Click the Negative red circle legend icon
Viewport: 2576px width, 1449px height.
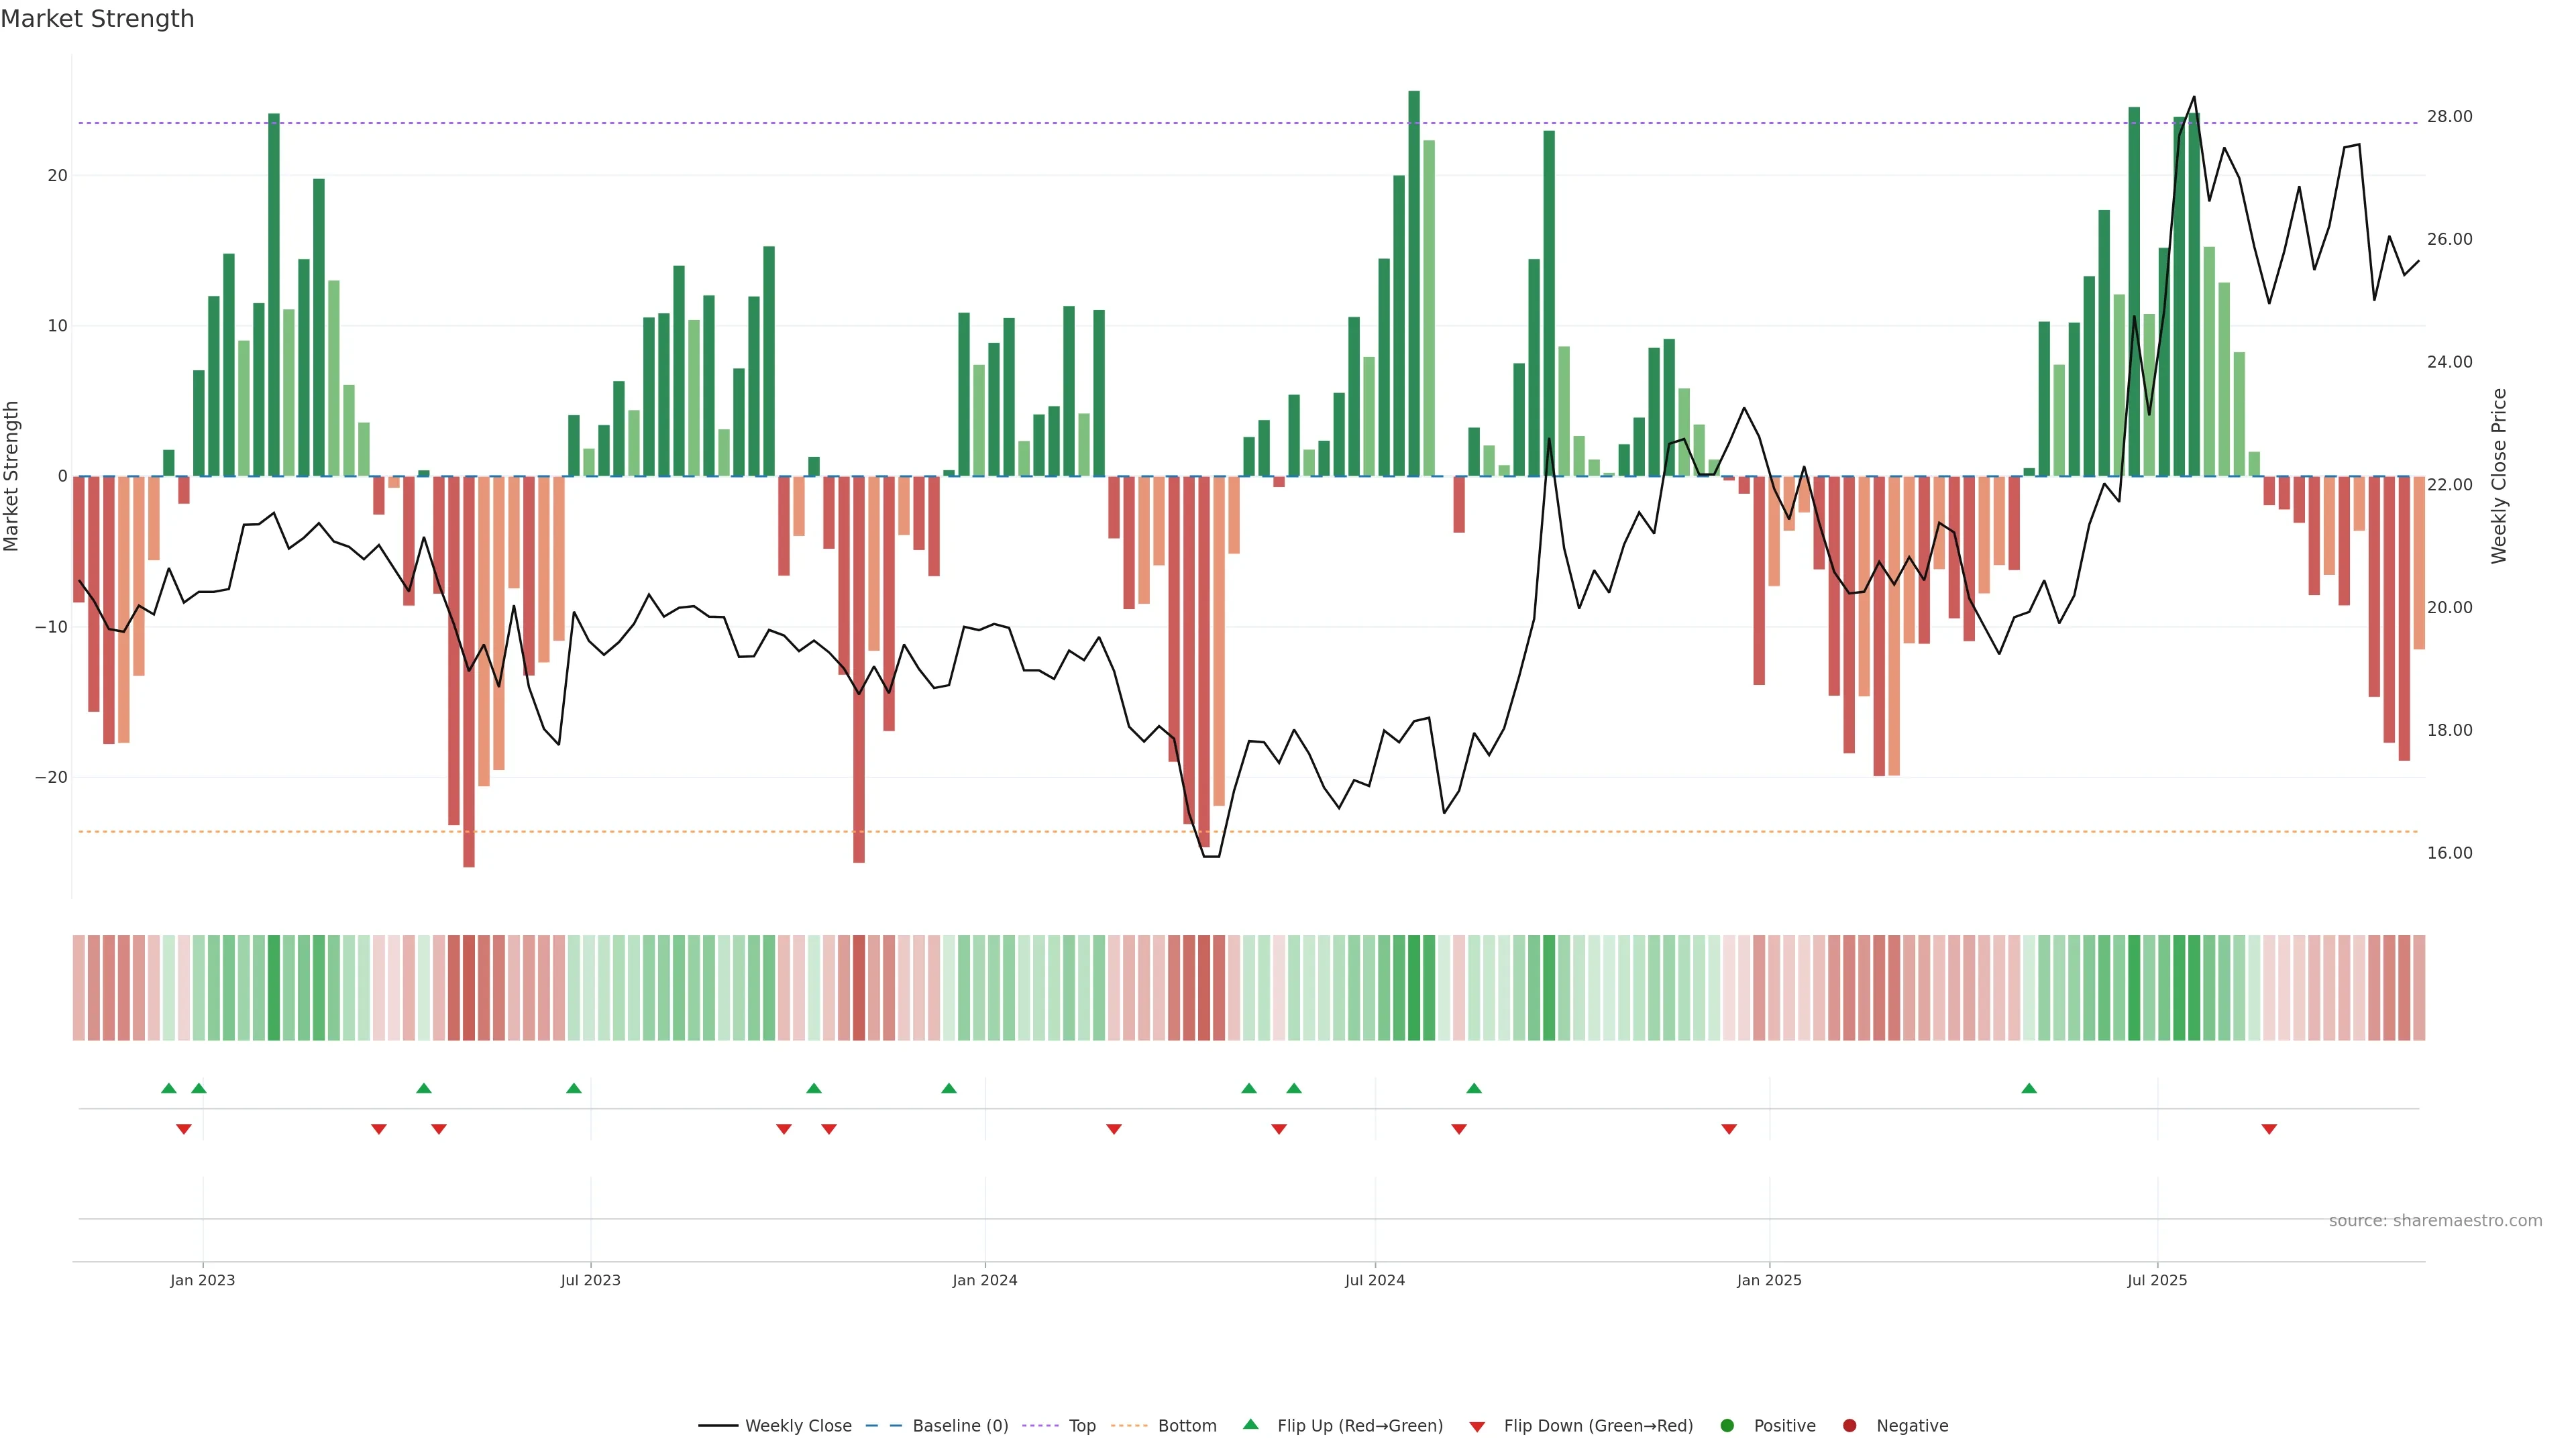point(1849,1425)
